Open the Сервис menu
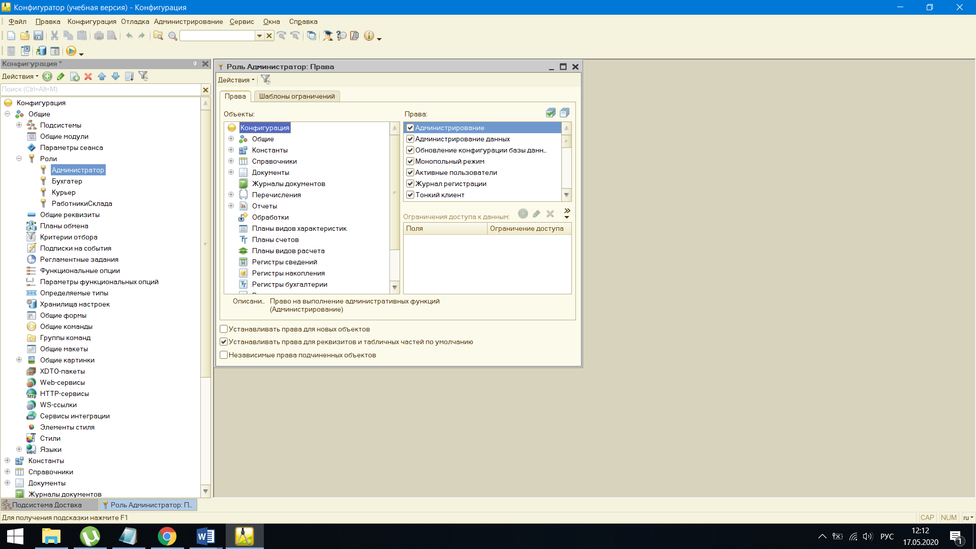The width and height of the screenshot is (976, 549). pyautogui.click(x=242, y=21)
